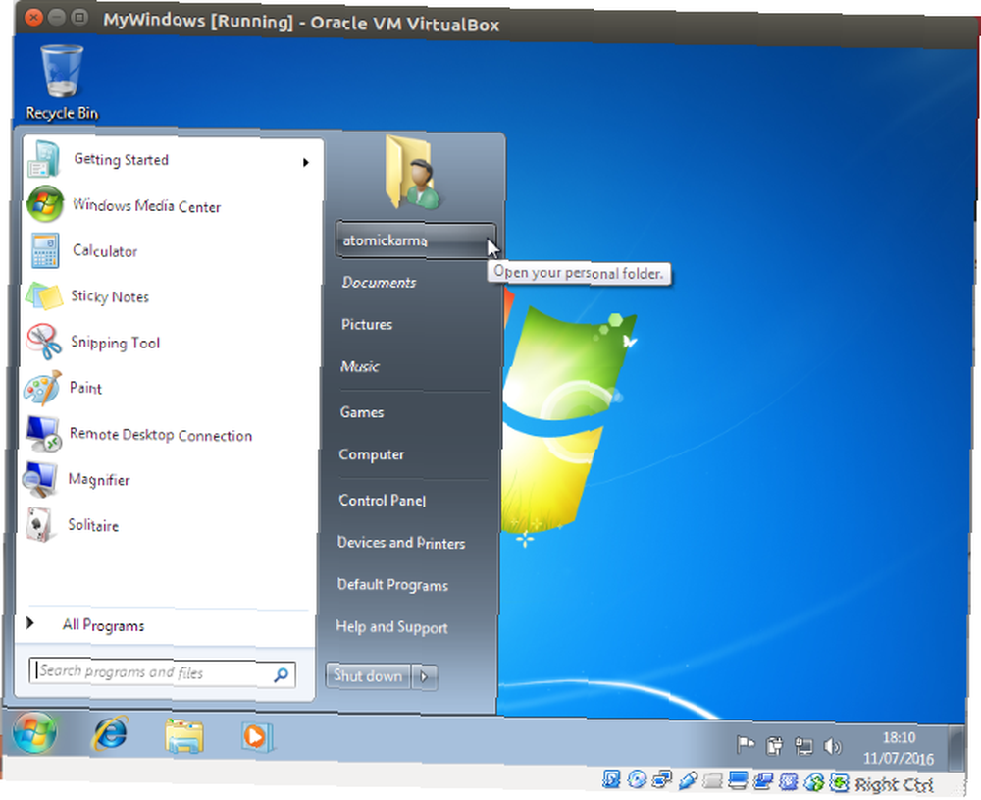Click the VirtualBox shared folders icon
The height and width of the screenshot is (800, 981).
pos(712,781)
